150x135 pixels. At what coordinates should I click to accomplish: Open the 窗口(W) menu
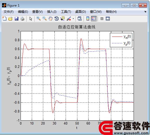point(96,12)
